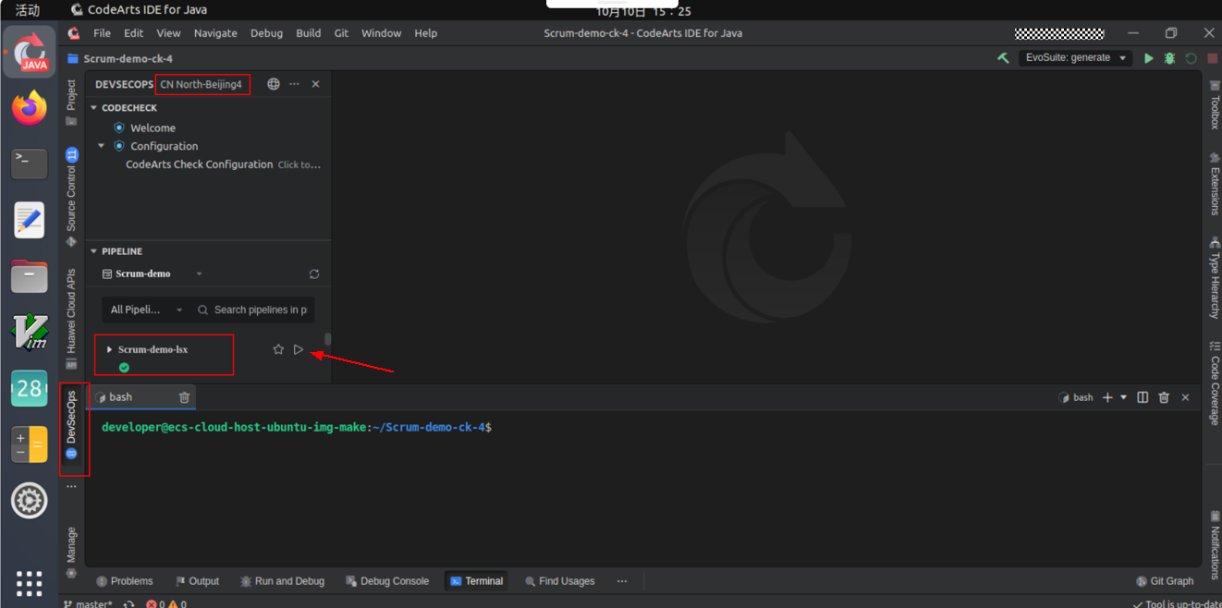
Task: Open the globe region icon in DevSecOps header
Action: (x=274, y=84)
